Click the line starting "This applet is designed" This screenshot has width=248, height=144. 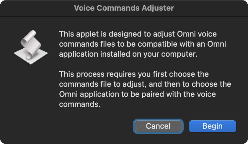click(x=138, y=34)
